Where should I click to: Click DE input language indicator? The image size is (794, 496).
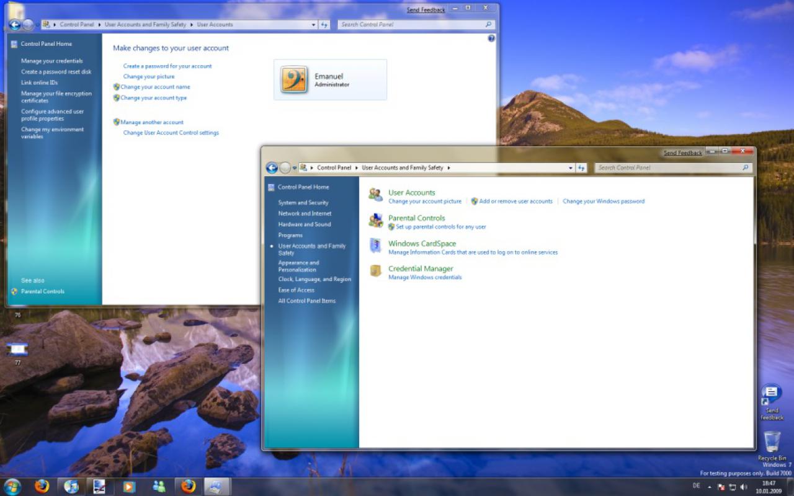click(x=697, y=486)
